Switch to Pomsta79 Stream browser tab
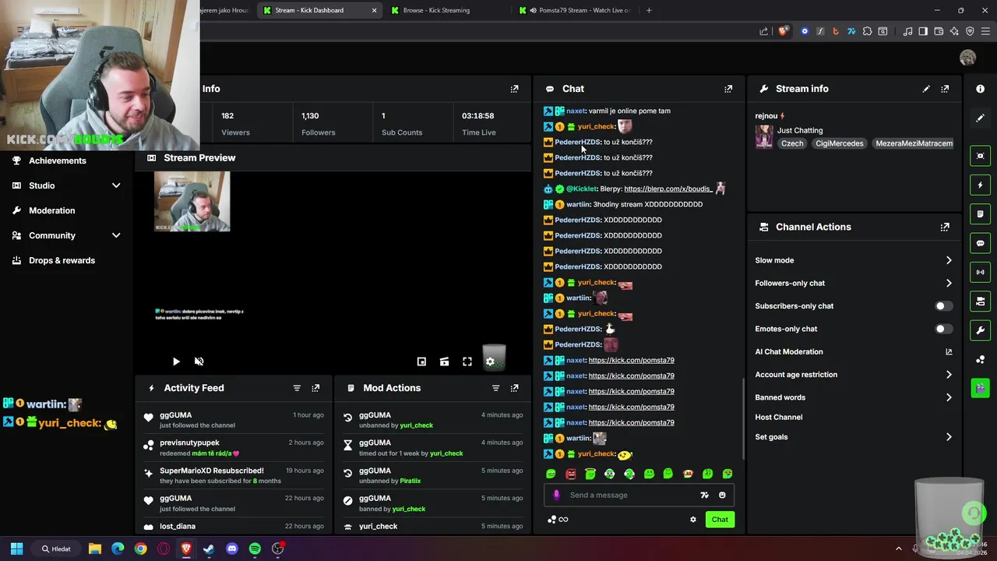Screen dimensions: 997x561 tap(576, 10)
